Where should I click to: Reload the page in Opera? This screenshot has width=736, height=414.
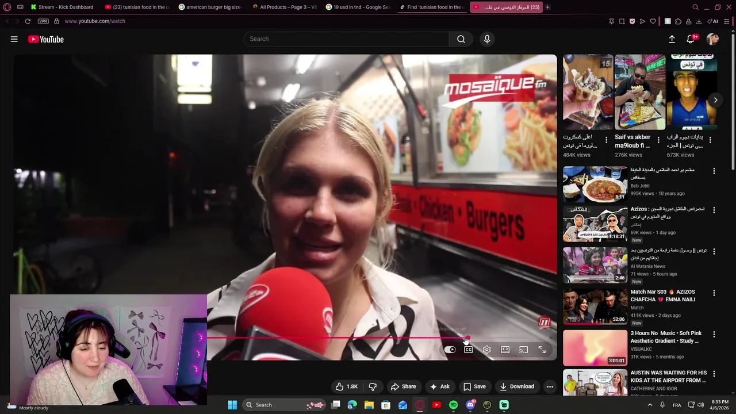tap(28, 21)
